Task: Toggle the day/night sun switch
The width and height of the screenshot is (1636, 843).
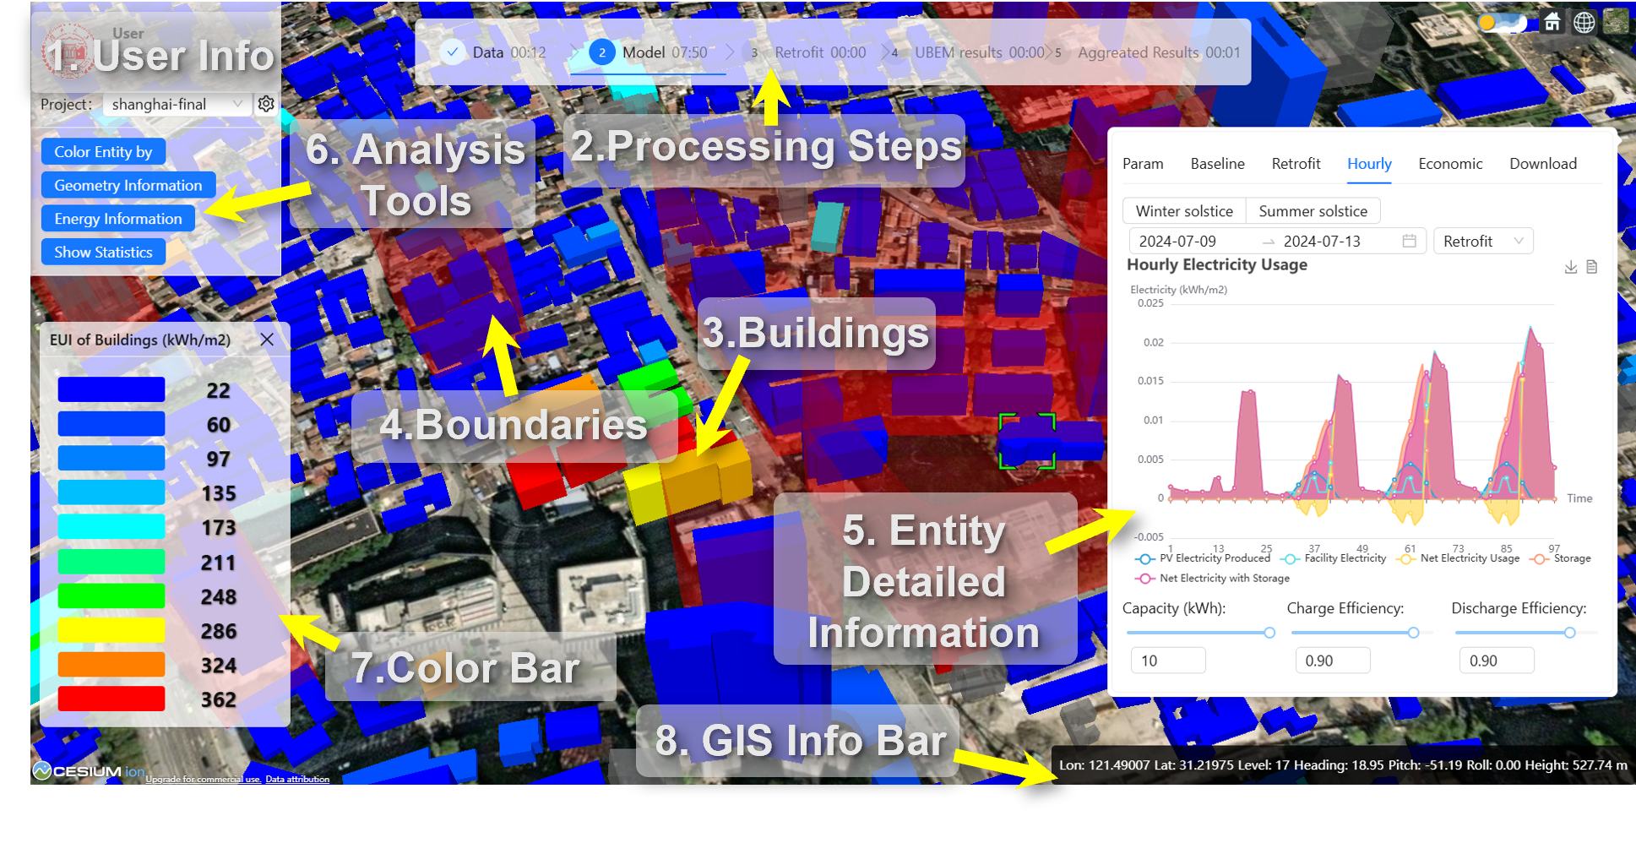Action: pyautogui.click(x=1503, y=23)
